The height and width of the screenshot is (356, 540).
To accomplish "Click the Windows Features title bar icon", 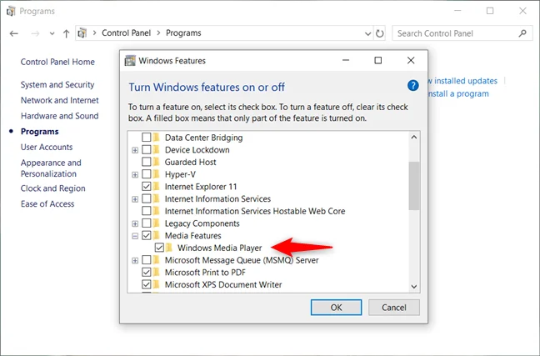I will [x=130, y=61].
